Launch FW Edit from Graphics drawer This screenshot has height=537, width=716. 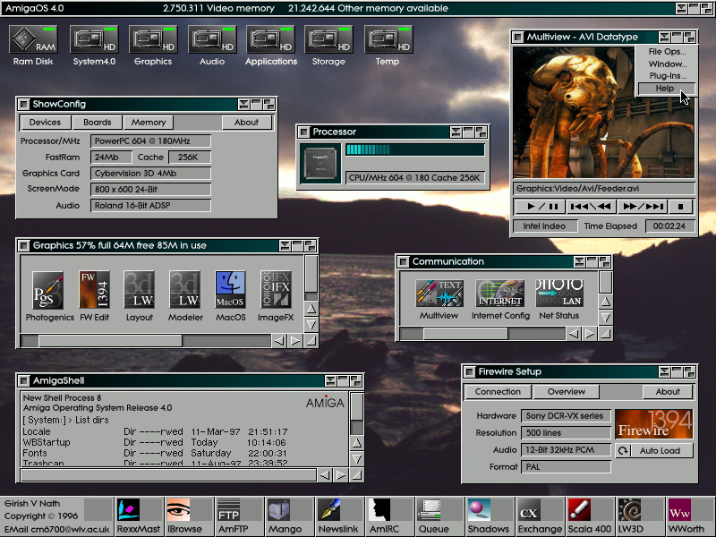tap(94, 290)
